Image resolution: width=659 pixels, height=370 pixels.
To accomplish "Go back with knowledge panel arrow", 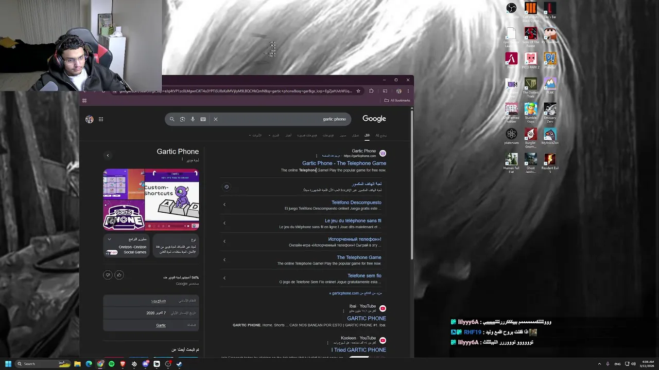I will 108,155.
